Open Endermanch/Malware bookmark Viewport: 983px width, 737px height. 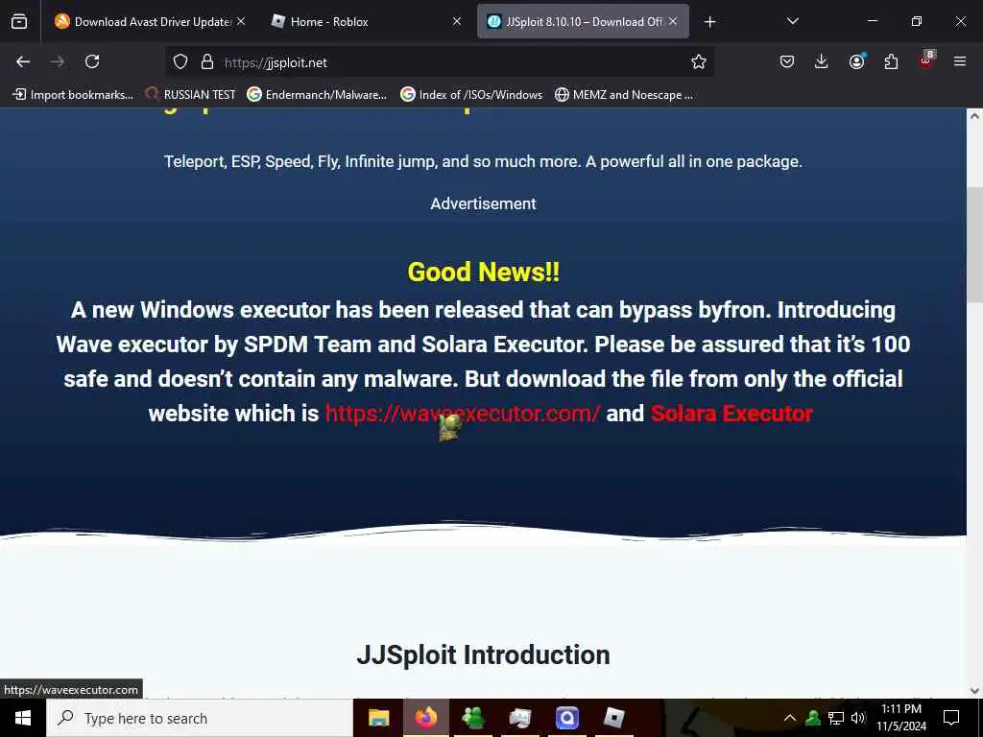pyautogui.click(x=317, y=95)
